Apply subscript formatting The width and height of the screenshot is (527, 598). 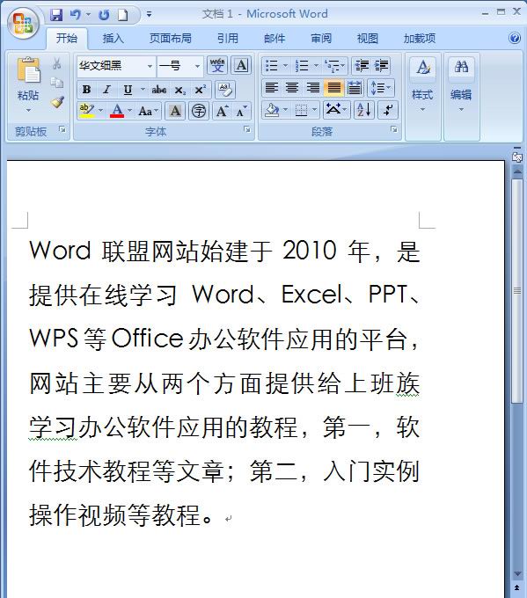[180, 90]
